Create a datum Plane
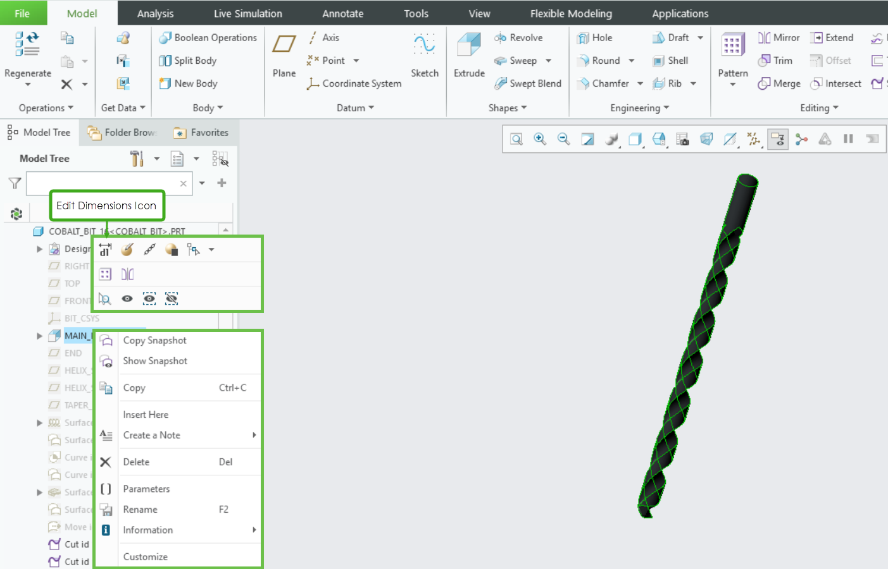The width and height of the screenshot is (888, 569). pyautogui.click(x=284, y=56)
